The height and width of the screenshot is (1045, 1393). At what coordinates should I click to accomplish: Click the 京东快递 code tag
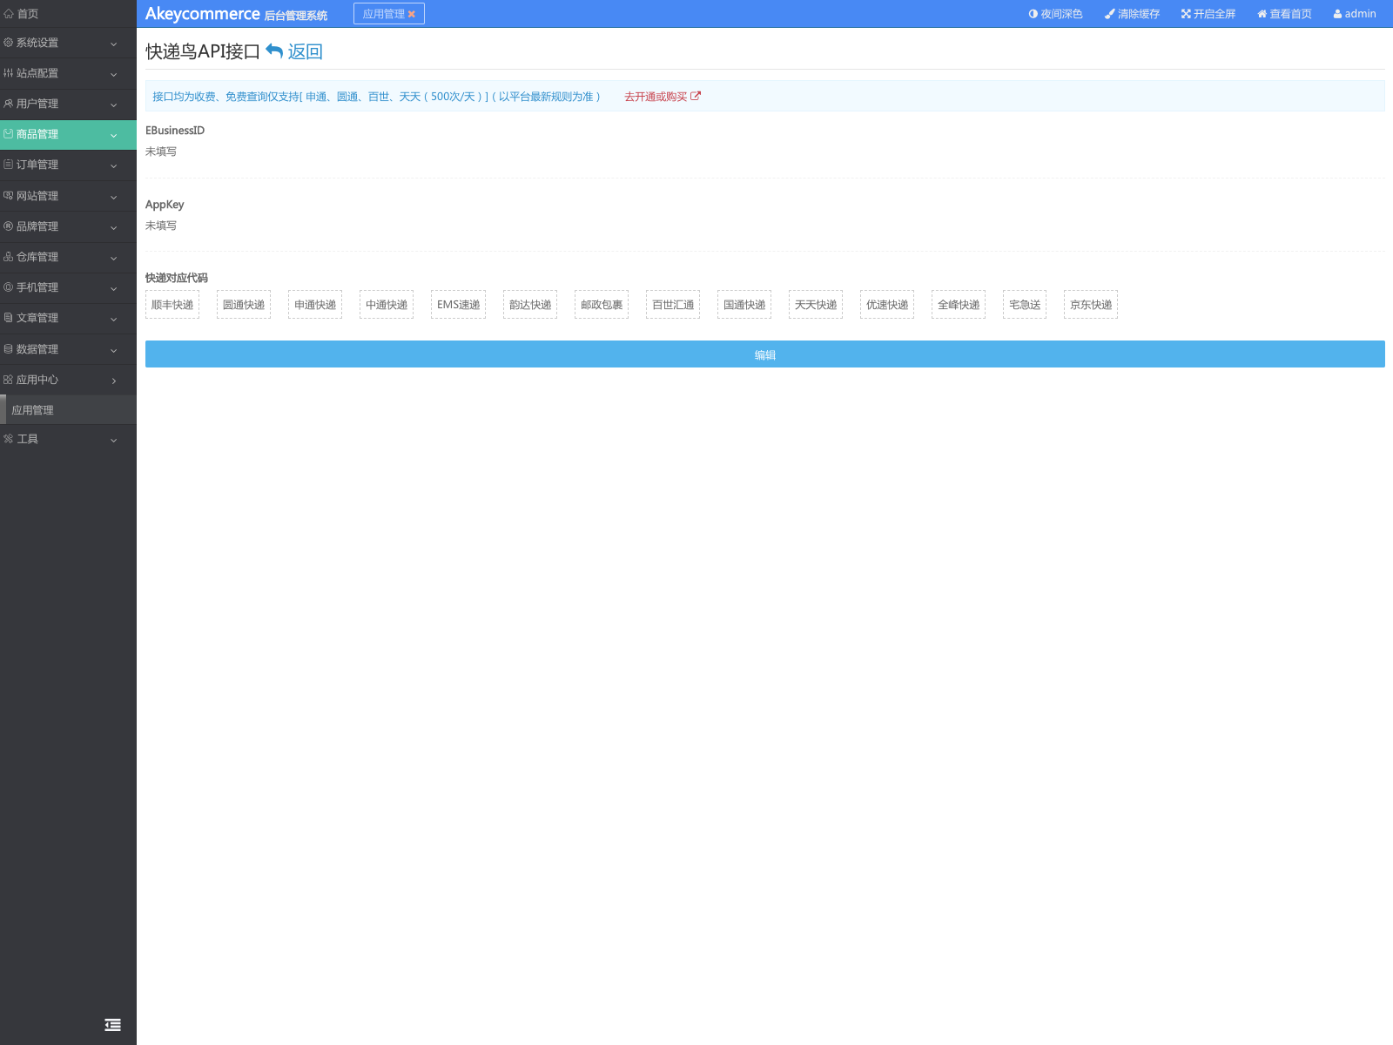[1091, 305]
